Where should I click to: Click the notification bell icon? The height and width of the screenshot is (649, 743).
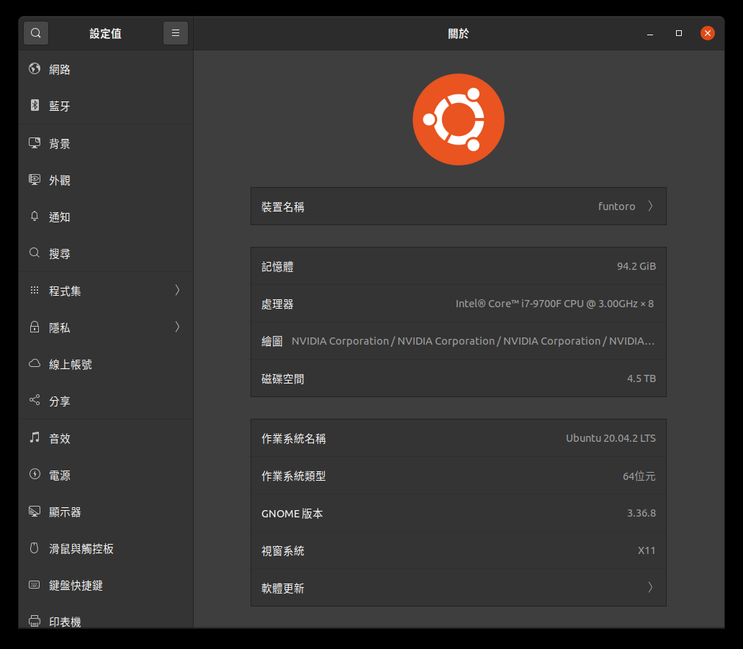(x=35, y=217)
